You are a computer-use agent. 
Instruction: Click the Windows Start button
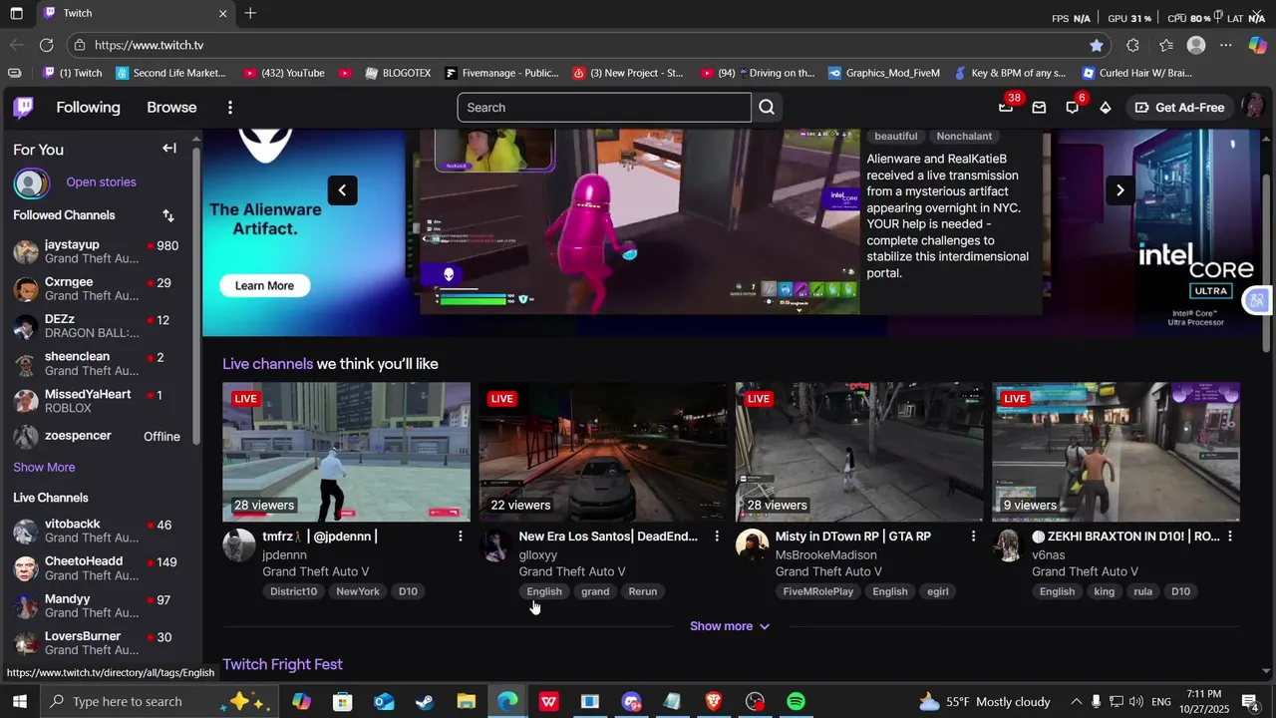(19, 701)
